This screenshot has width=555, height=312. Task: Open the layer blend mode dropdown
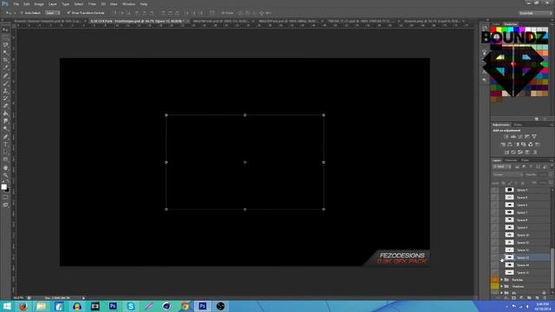(508, 175)
